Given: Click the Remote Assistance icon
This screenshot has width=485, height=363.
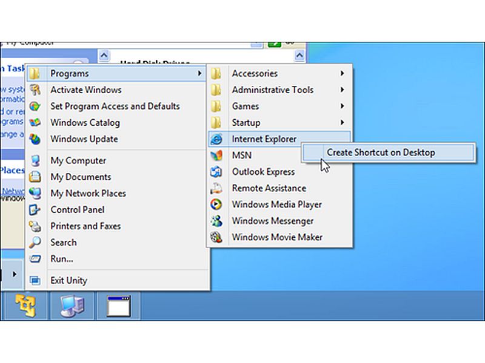Looking at the screenshot, I should [x=216, y=188].
